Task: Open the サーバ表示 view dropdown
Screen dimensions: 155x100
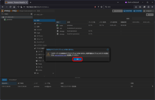Action: [x=15, y=14]
